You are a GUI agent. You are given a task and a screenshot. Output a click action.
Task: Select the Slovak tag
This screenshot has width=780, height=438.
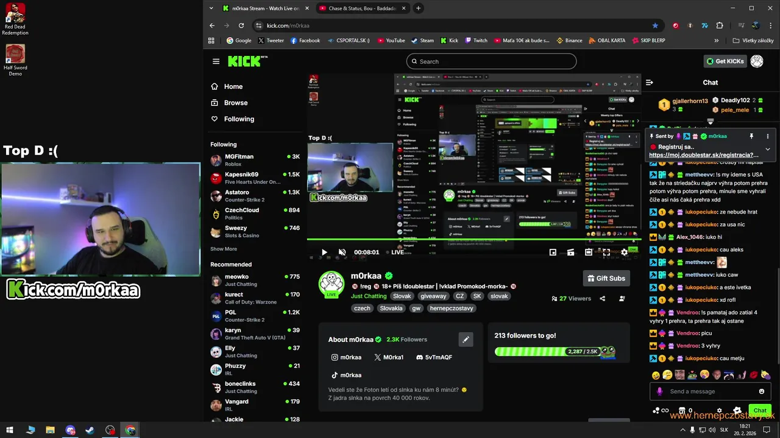point(402,296)
